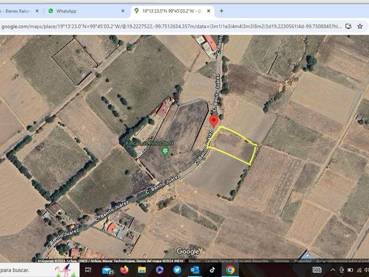Open a new browser tab
This screenshot has width=369, height=277.
(221, 11)
